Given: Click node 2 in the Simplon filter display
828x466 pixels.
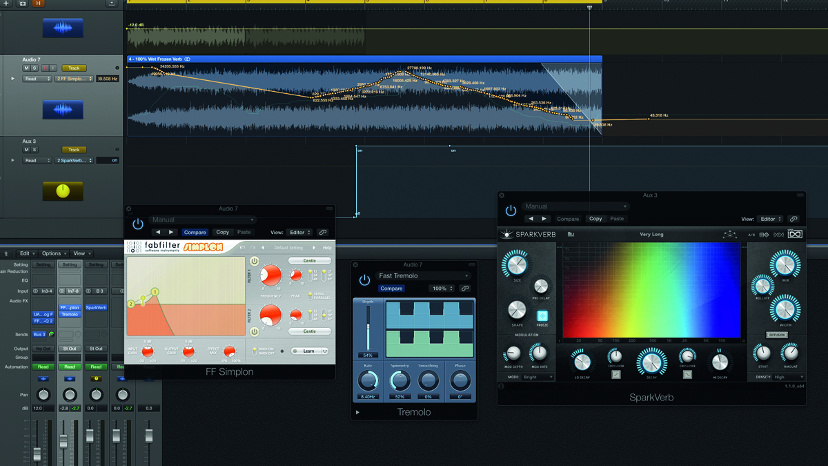Looking at the screenshot, I should (x=131, y=304).
